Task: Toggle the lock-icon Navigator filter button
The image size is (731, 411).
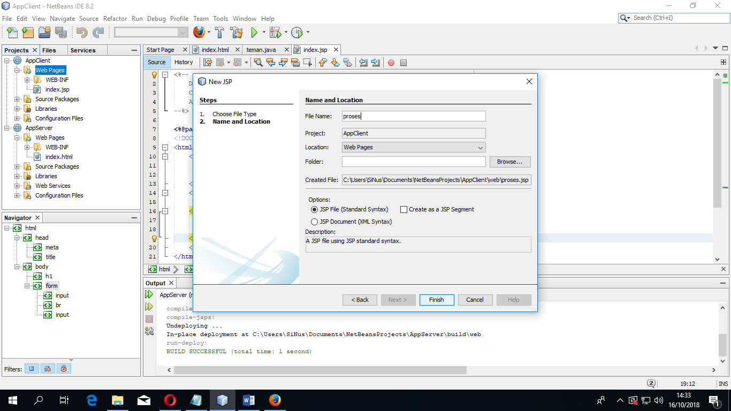Action: (64, 369)
